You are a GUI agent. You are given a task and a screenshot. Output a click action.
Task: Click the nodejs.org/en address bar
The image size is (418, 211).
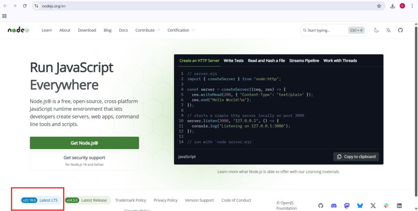[208, 6]
